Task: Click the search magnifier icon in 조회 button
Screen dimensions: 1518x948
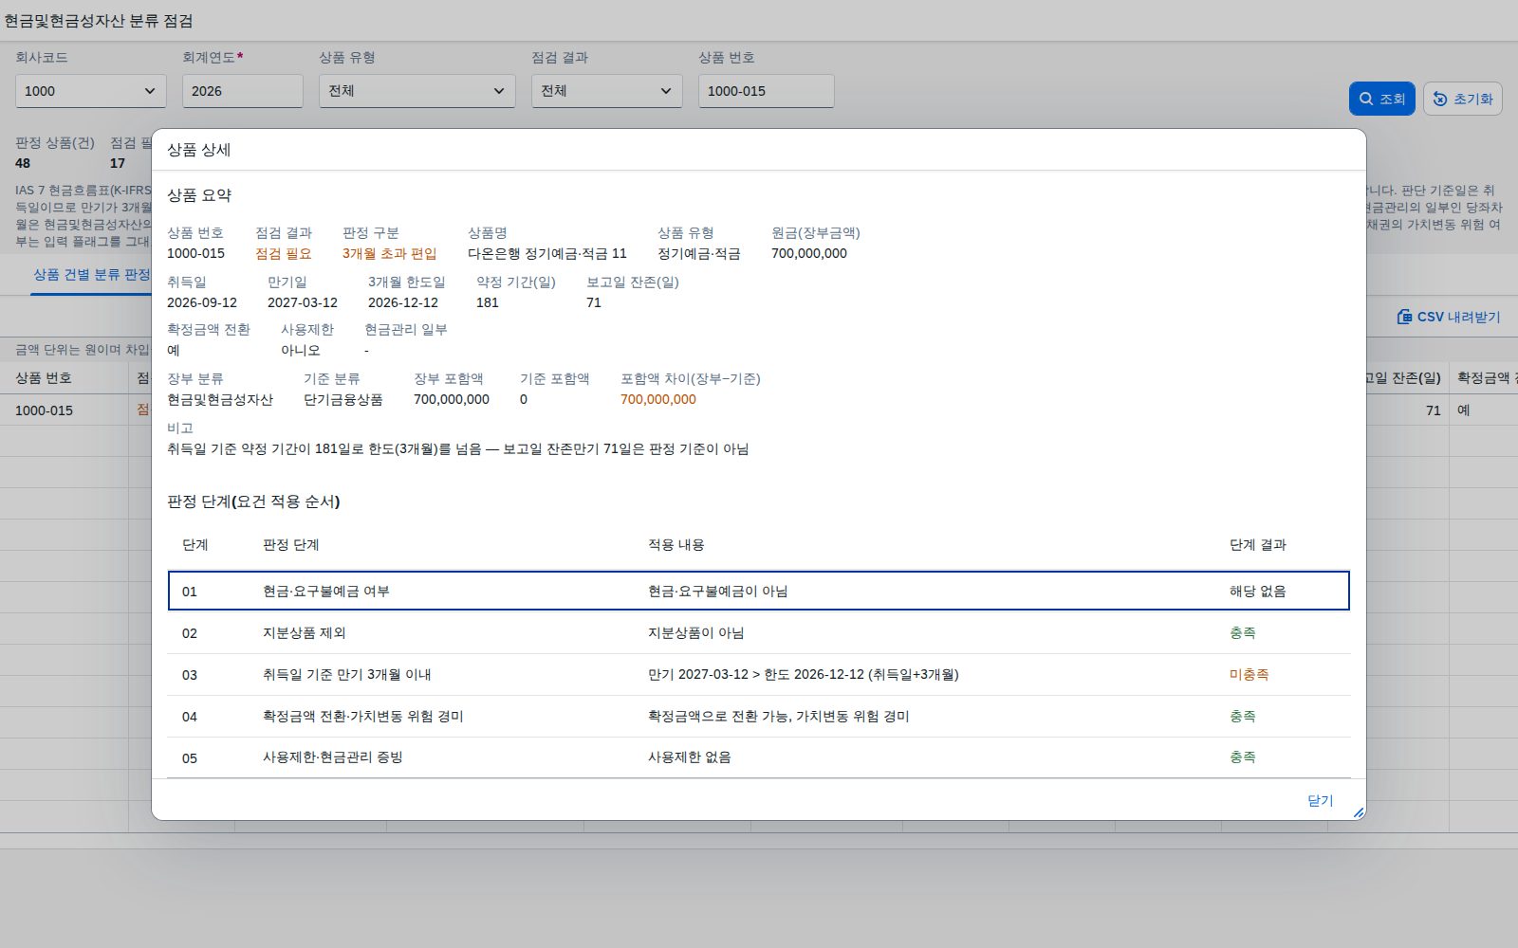Action: (1366, 99)
